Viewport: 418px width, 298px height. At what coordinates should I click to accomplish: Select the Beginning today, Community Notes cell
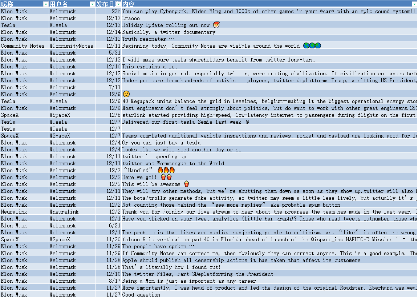pos(269,46)
